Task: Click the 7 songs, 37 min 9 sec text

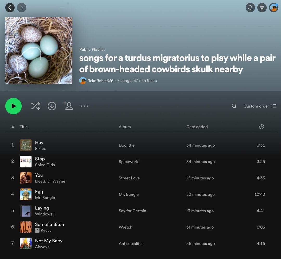Action: (137, 81)
